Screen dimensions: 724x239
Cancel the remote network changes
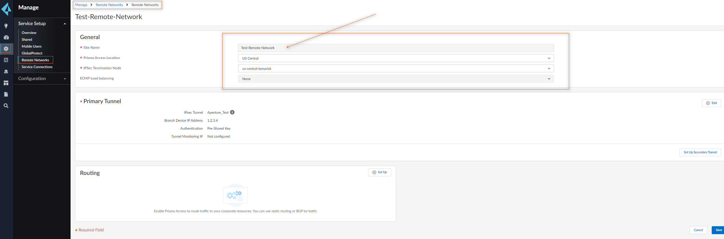[x=698, y=230]
